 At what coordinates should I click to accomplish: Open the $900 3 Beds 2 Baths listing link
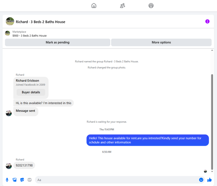pyautogui.click(x=30, y=36)
